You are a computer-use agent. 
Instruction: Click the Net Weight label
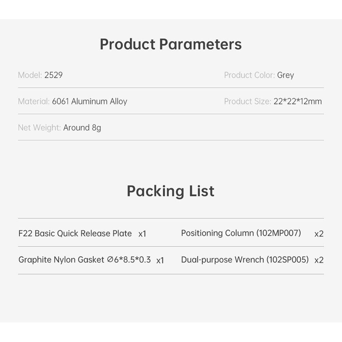pos(39,128)
